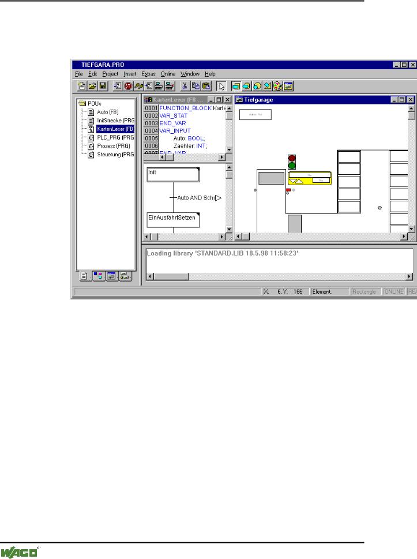Viewport: 417px width, 559px height.
Task: Click the red traffic light lamp
Action: pos(292,158)
